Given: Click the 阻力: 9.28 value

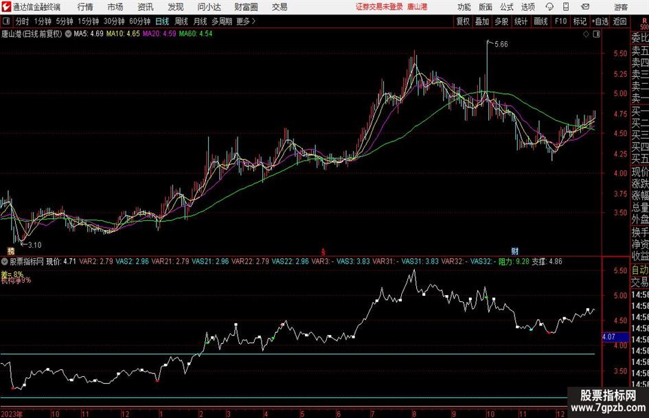Looking at the screenshot, I should [514, 262].
